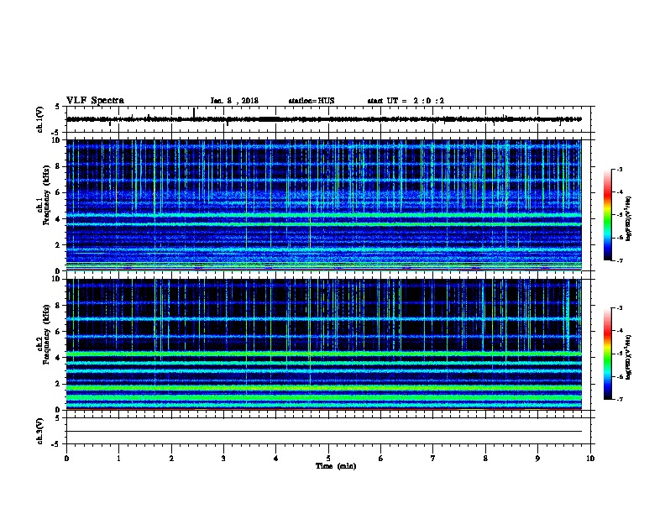This screenshot has height=514, width=665.
Task: Click the ch.1 'Frequency (kHz)' axis label
Action: click(46, 196)
